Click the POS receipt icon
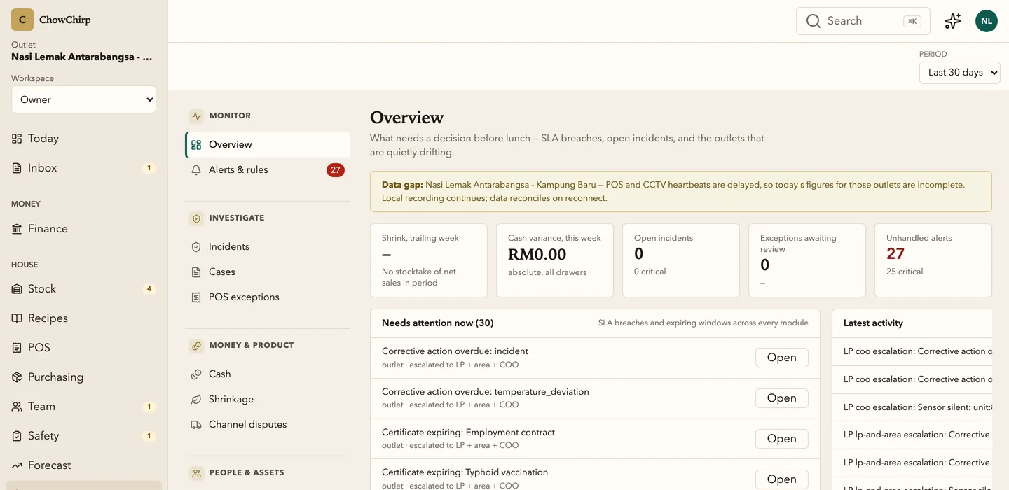 click(17, 348)
